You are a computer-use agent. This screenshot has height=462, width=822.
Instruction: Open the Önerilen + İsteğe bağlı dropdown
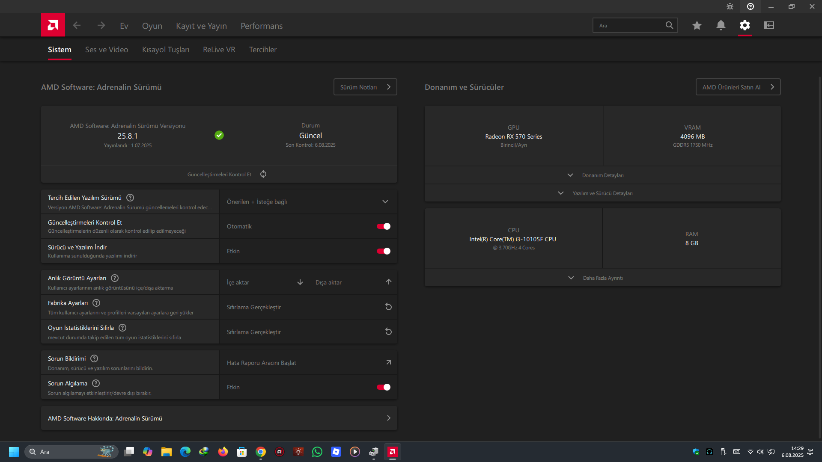tap(308, 201)
